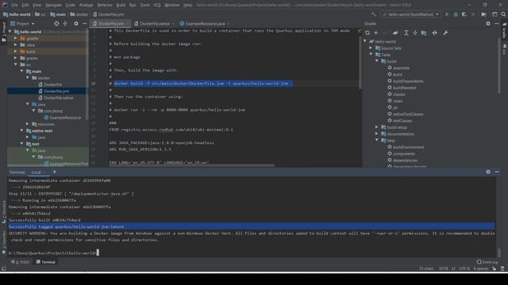Image resolution: width=508 pixels, height=285 pixels.
Task: Expand the build folder in Project tree
Action: [x=16, y=51]
